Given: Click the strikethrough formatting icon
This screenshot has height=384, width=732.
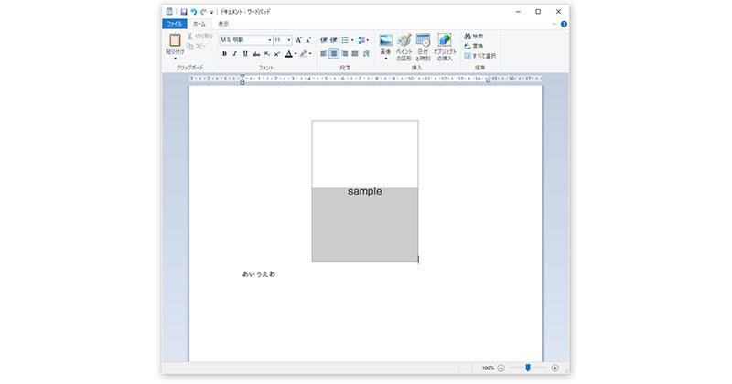Looking at the screenshot, I should [256, 54].
